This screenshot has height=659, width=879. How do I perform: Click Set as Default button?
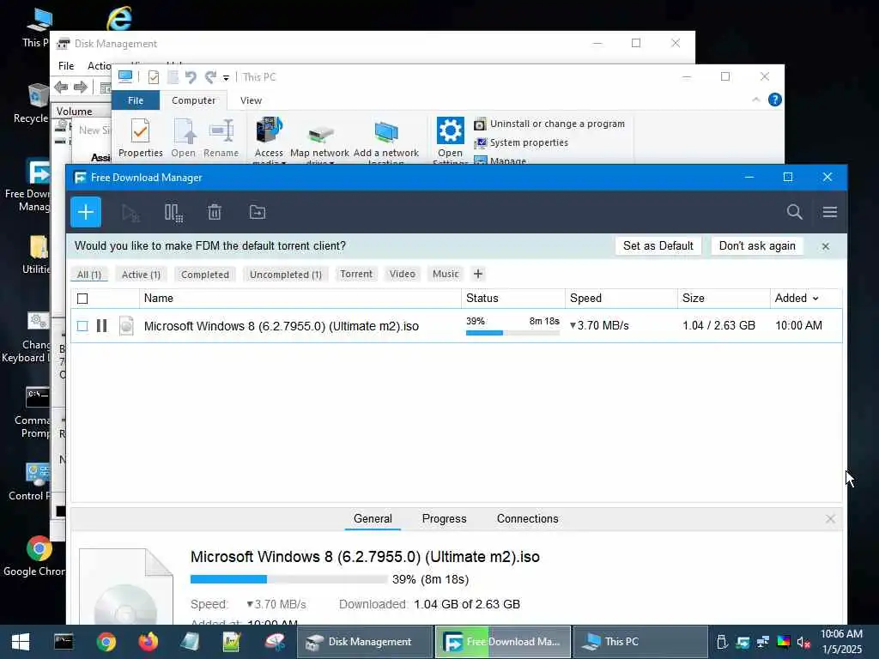658,246
